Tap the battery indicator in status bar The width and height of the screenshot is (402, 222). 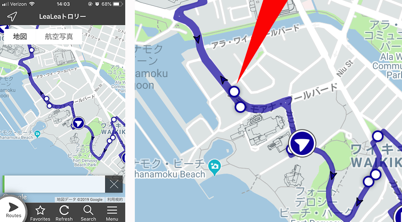[x=118, y=4]
